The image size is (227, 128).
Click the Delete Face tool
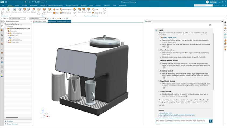(84, 10)
